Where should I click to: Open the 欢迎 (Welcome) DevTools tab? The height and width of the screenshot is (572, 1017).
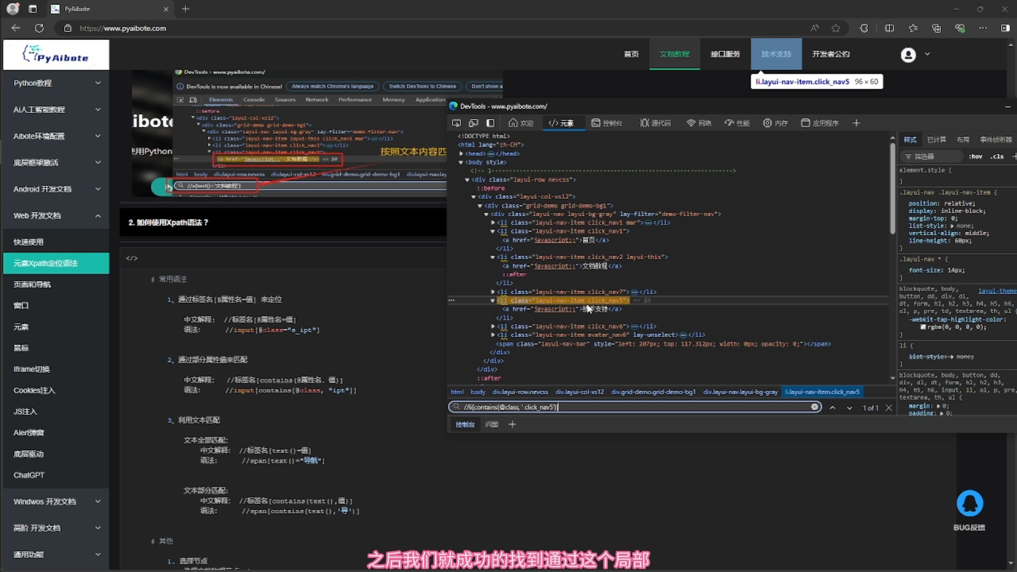(x=521, y=123)
